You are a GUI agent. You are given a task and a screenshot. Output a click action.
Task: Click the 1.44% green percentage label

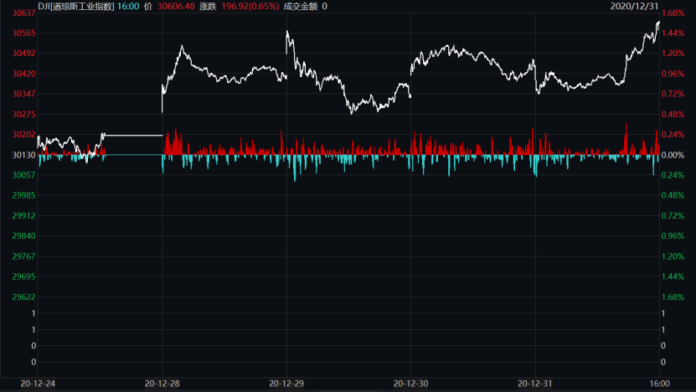pos(673,276)
